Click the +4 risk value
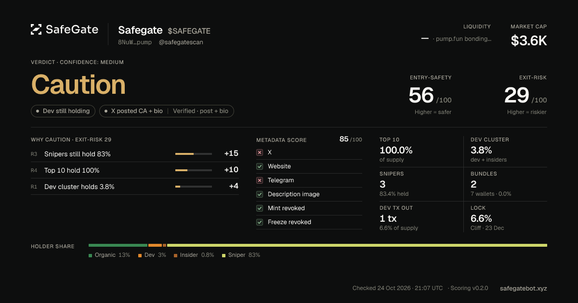 click(x=234, y=186)
